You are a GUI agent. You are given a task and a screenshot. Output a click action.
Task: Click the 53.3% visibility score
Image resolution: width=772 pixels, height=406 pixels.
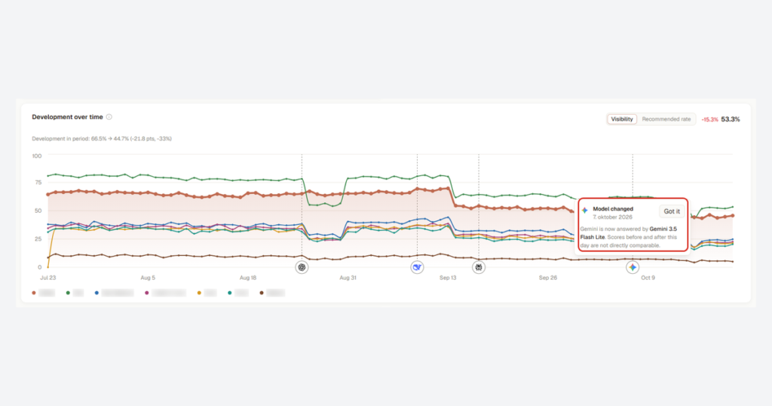tap(730, 119)
